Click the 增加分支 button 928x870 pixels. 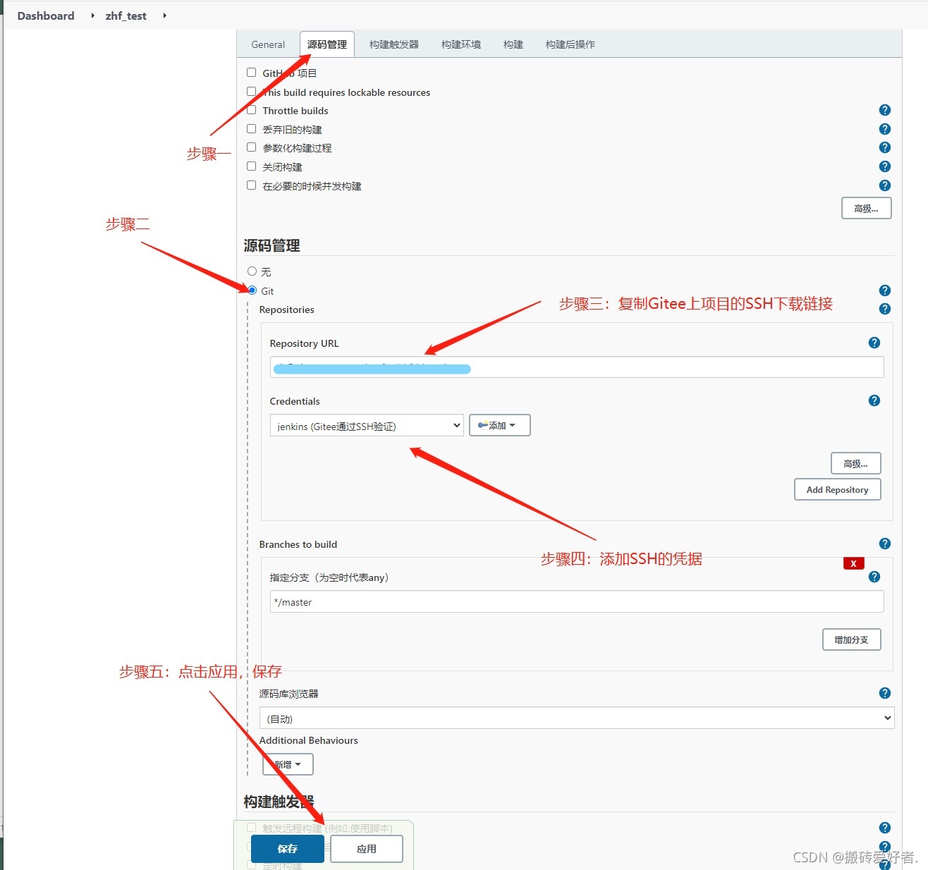click(x=852, y=639)
